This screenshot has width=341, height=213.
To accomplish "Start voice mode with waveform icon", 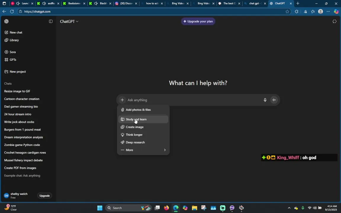I will coord(274,100).
